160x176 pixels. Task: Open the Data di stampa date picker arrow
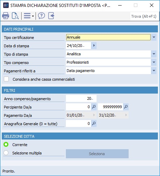pyautogui.click(x=94, y=46)
